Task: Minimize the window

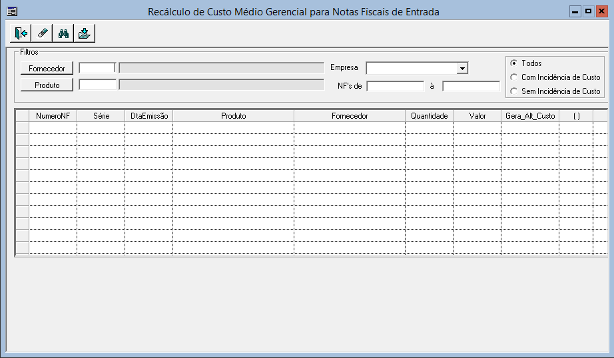Action: (575, 11)
